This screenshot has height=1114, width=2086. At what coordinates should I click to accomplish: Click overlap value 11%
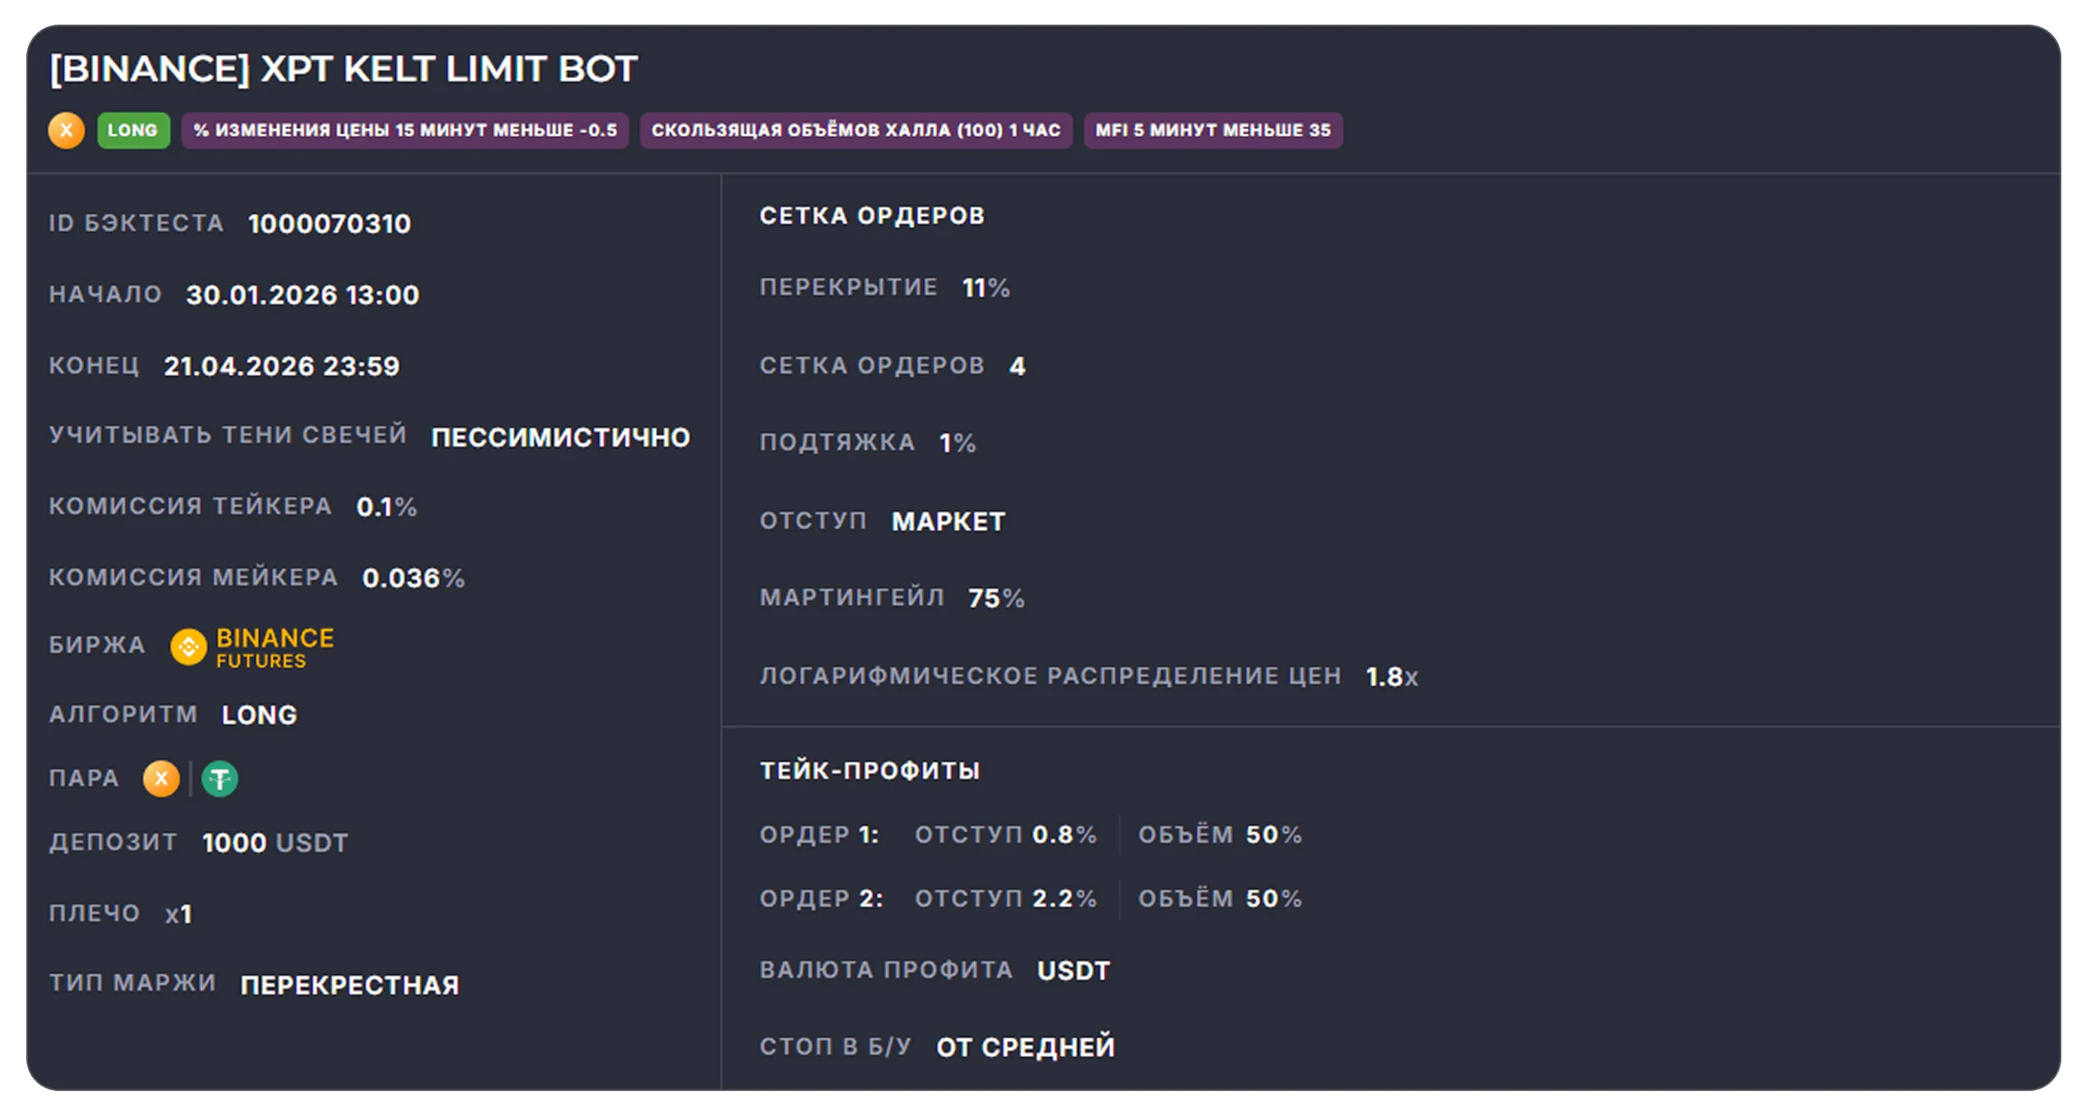pos(986,288)
